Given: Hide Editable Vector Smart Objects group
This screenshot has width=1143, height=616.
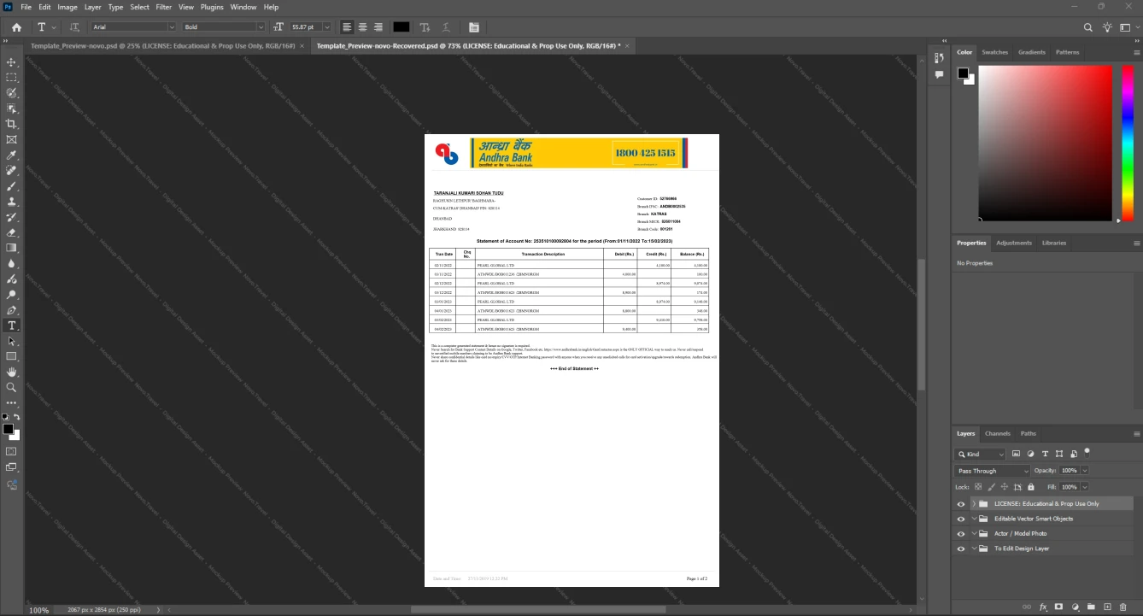Looking at the screenshot, I should [961, 519].
